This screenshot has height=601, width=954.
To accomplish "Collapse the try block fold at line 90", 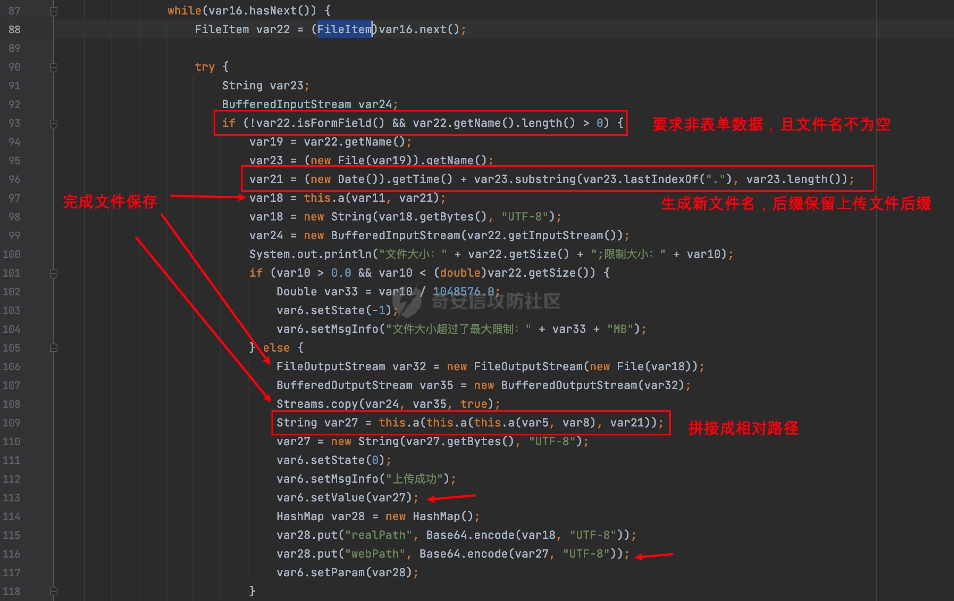I will 54,67.
